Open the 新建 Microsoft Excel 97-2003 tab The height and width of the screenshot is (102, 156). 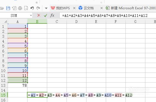(131, 8)
